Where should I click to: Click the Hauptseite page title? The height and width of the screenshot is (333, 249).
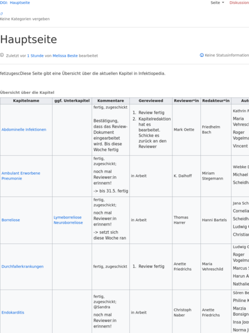click(x=28, y=39)
